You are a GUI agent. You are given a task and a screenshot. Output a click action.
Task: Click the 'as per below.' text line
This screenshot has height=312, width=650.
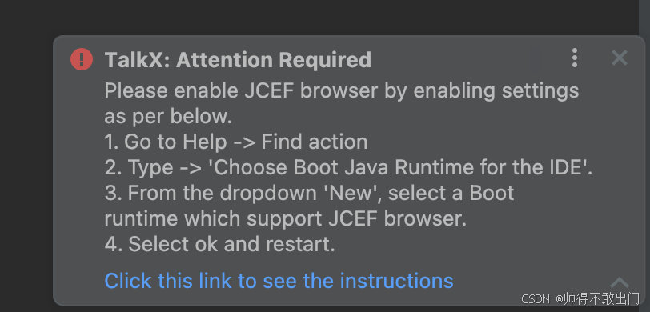pyautogui.click(x=168, y=117)
